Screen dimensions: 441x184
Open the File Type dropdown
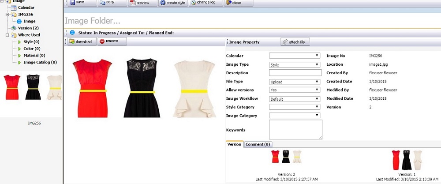click(295, 82)
